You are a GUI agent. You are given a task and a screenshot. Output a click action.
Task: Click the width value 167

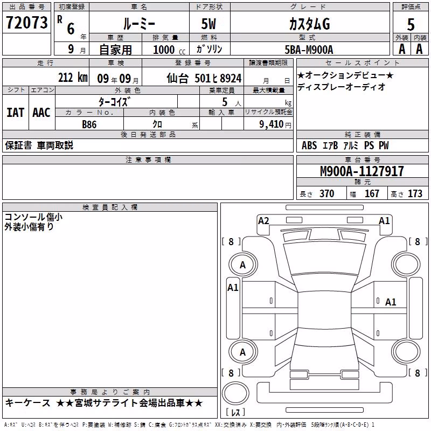[x=372, y=194]
